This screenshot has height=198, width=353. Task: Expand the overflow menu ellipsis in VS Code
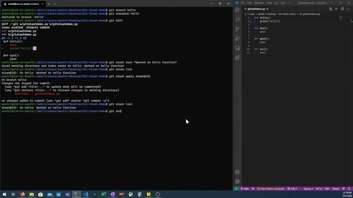point(290,3)
